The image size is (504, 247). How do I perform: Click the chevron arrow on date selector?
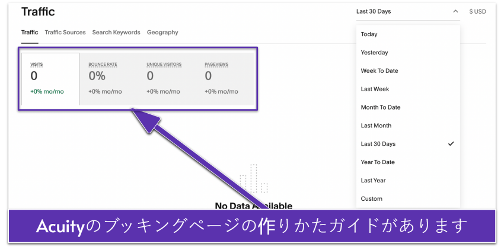pyautogui.click(x=455, y=12)
